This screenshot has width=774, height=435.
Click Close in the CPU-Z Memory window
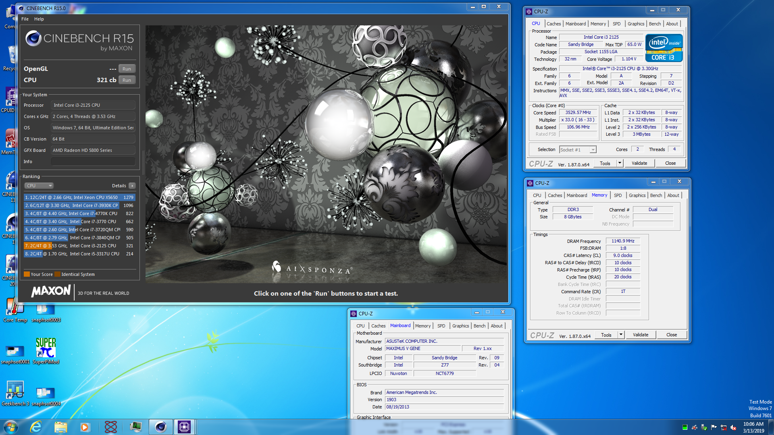tap(672, 335)
